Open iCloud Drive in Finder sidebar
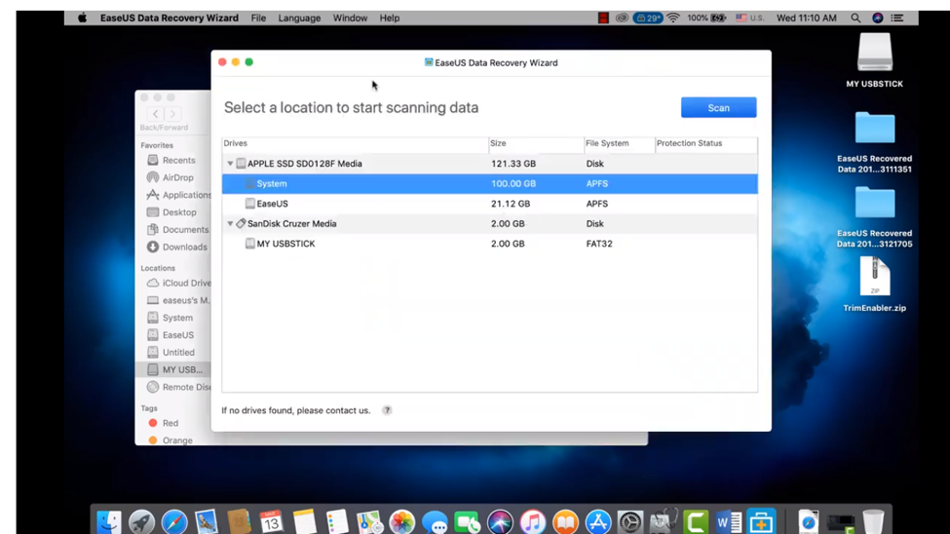The height and width of the screenshot is (534, 950). coord(178,283)
